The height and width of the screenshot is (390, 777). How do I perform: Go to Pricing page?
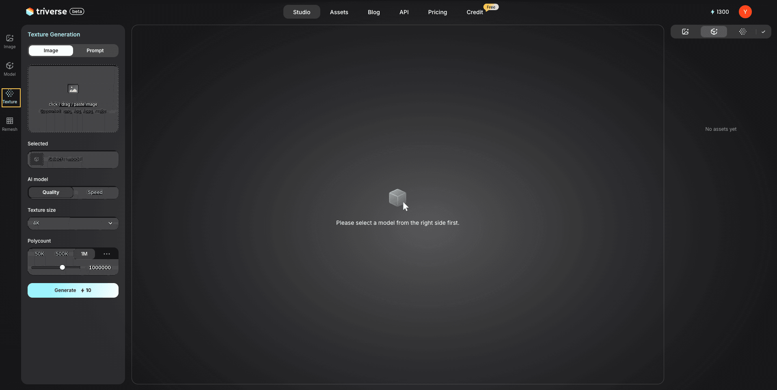[x=437, y=12]
